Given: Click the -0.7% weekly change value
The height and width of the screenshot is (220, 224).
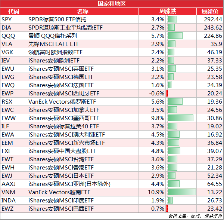Looking at the screenshot, I should pos(157,209).
